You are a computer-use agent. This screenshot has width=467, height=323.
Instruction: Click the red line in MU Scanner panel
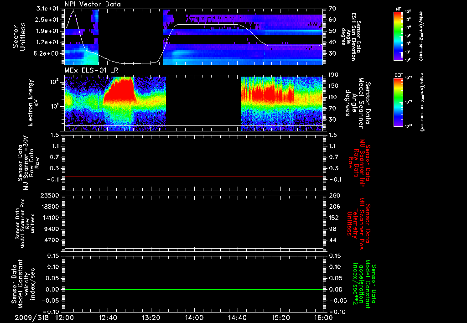tap(193, 177)
